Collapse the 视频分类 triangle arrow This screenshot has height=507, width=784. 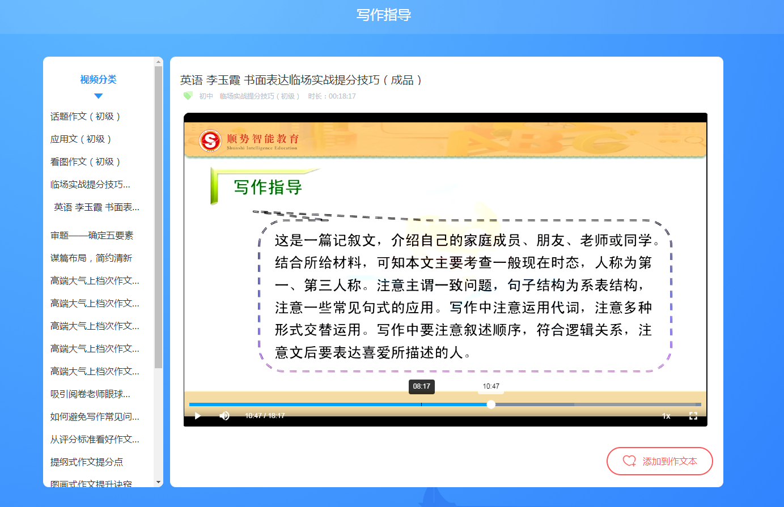98,96
